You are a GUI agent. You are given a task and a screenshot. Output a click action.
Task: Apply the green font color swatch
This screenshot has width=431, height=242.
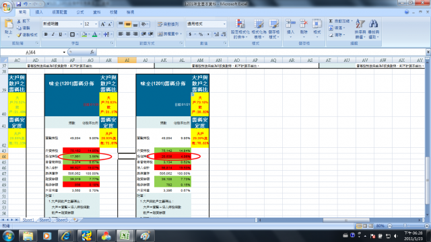[x=95, y=34]
